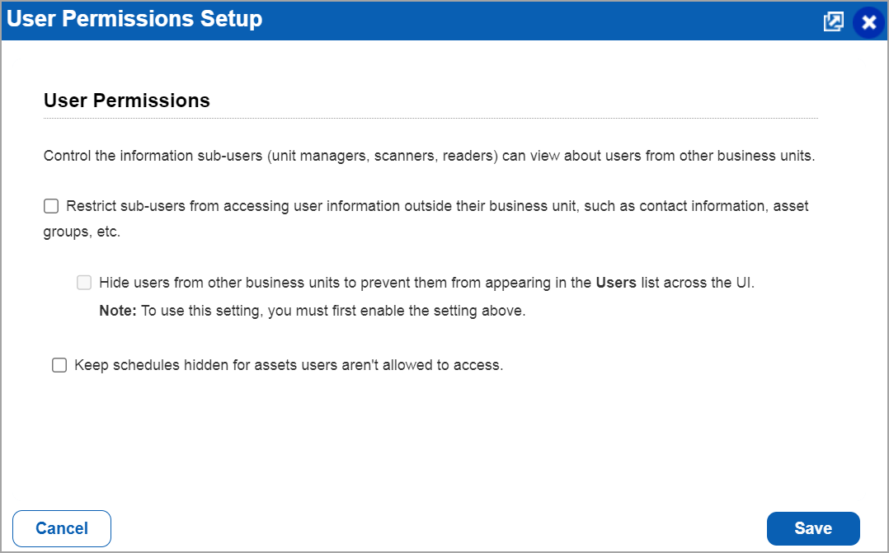Activate the pop-out icon next to close
Image resolution: width=889 pixels, height=553 pixels.
833,22
